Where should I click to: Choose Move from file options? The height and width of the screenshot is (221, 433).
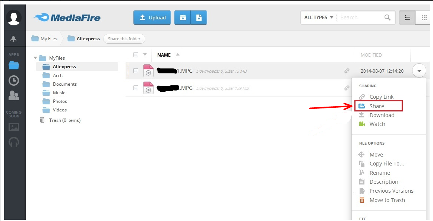click(376, 155)
